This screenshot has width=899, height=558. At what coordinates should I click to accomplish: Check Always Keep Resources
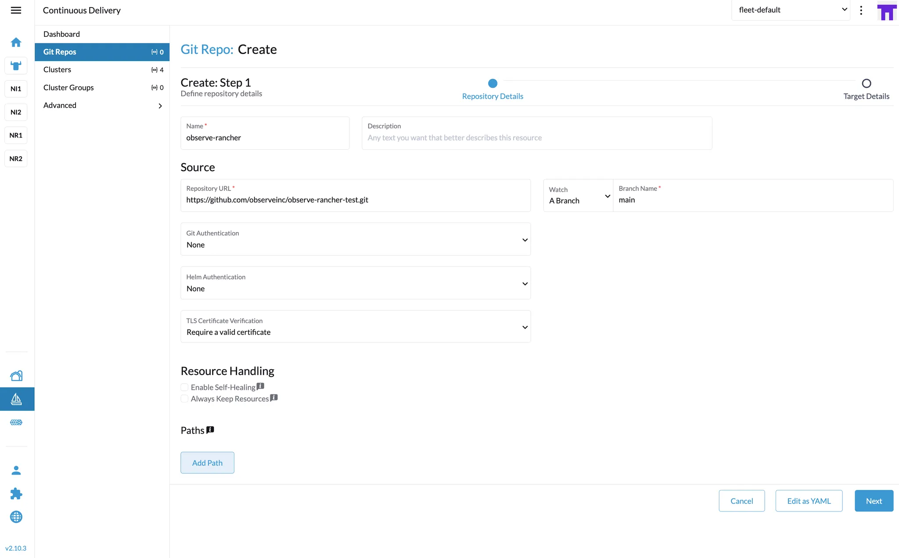pos(185,399)
